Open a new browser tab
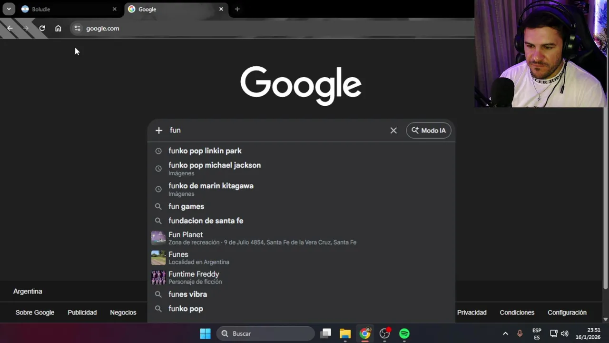The width and height of the screenshot is (609, 343). [237, 9]
